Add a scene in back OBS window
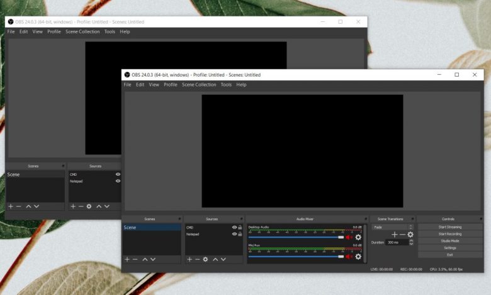The width and height of the screenshot is (491, 295). (11, 206)
